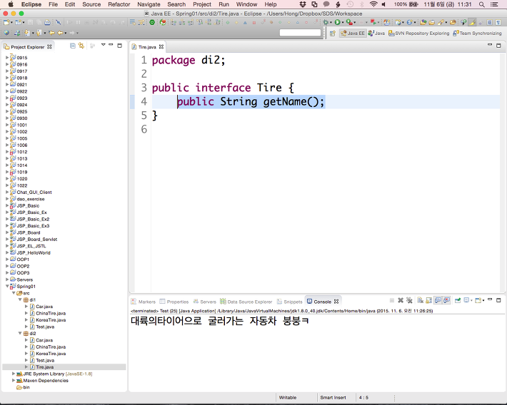Screen dimensions: 507x405
Task: Click the Dropbox menu bar icon
Action: pos(303,4)
